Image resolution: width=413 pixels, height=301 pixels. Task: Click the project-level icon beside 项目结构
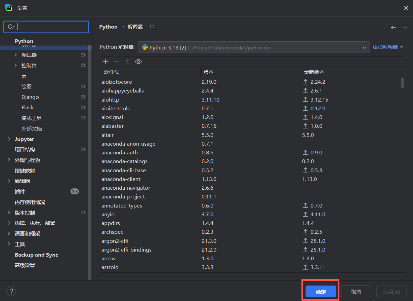coord(83,149)
